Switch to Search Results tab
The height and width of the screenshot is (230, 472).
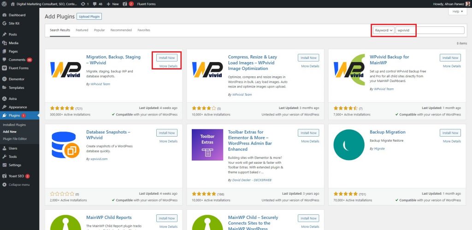pos(60,30)
